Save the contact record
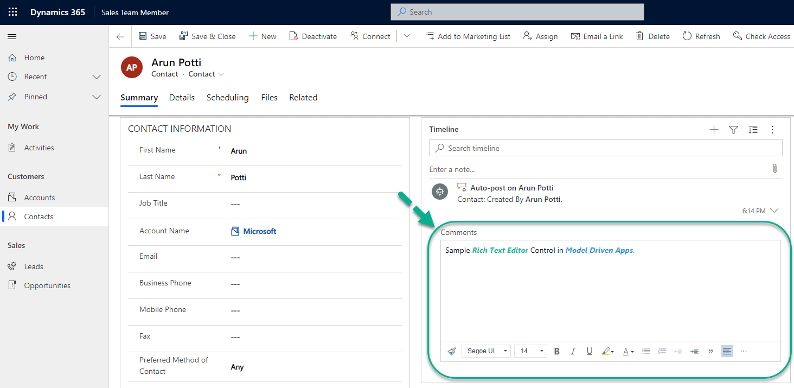This screenshot has height=388, width=794. click(x=152, y=36)
